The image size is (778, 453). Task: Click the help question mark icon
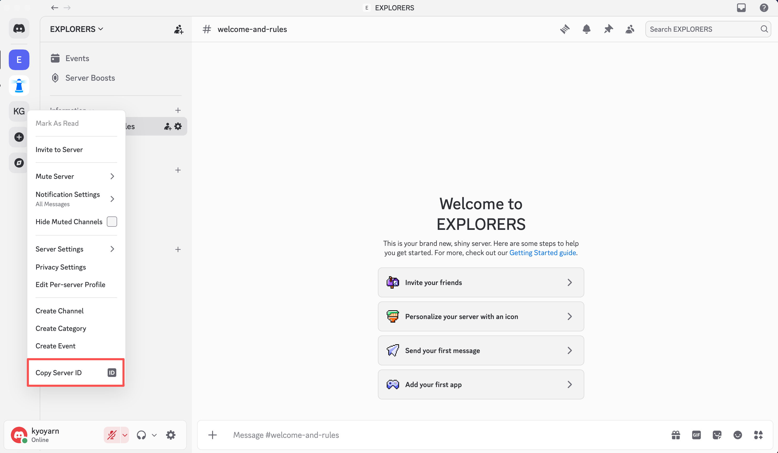(x=764, y=8)
